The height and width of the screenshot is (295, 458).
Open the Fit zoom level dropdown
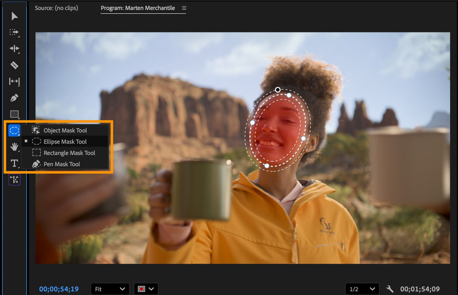click(x=110, y=289)
